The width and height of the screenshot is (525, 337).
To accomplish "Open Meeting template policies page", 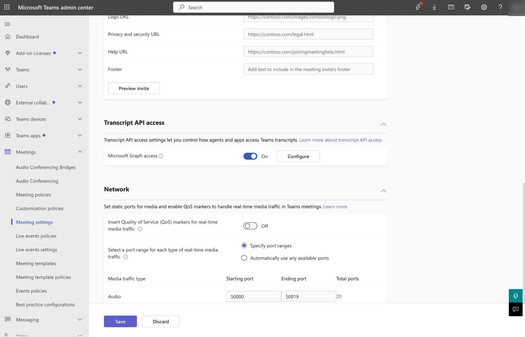I will [44, 277].
